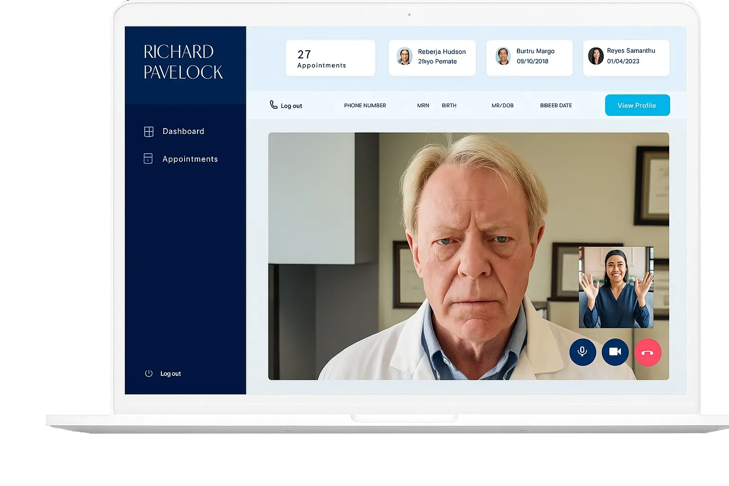This screenshot has width=729, height=486.
Task: Select the Reyes Samanthu name text
Action: pos(631,51)
